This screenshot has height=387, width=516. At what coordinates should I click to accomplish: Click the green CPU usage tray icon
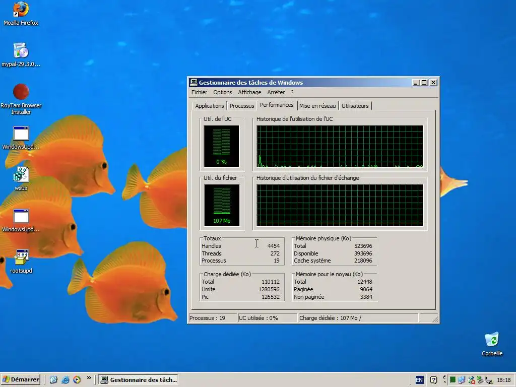click(453, 380)
